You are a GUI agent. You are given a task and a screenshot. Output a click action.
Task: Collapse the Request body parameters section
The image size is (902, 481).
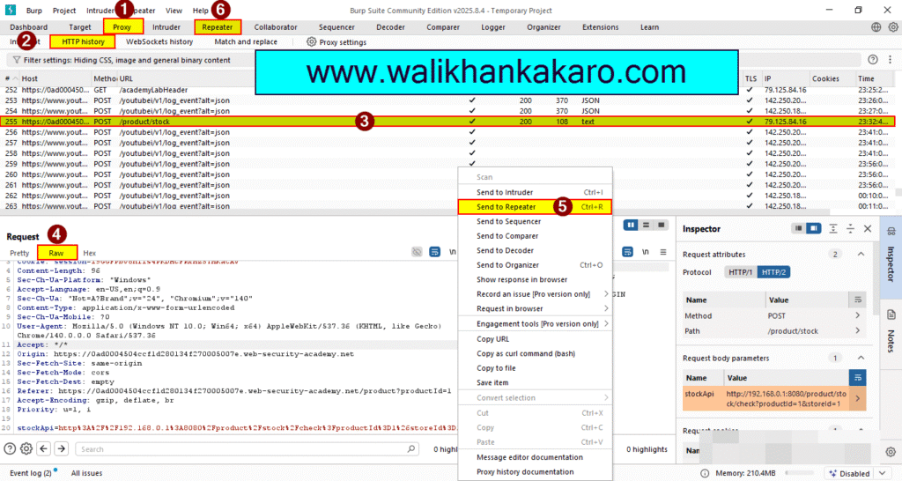pos(861,358)
